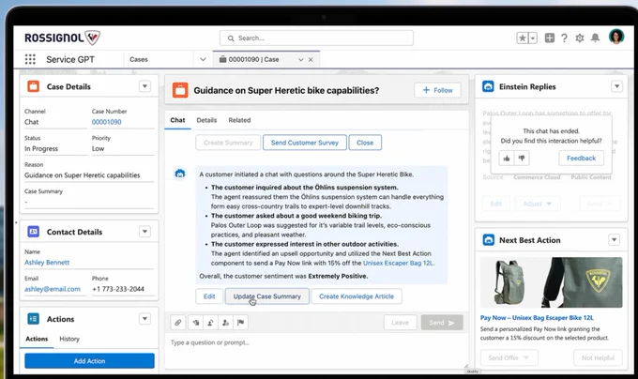This screenshot has height=379, width=638.
Task: Close the 00001090 Case tab
Action: [311, 59]
